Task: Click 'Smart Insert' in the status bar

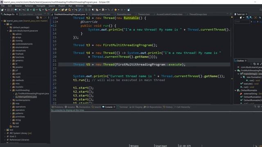Action: tap(161, 146)
